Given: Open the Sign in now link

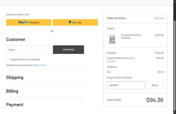Looking at the screenshot, I should (x=40, y=65).
